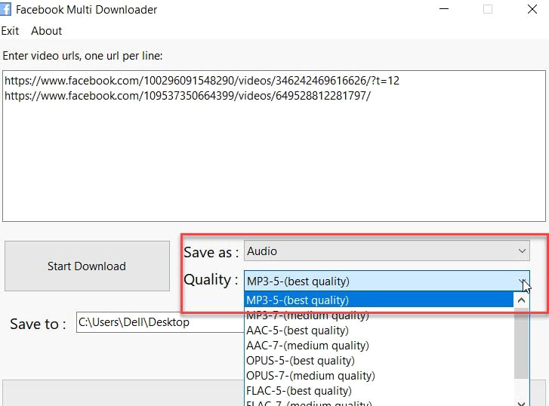Click the Save to path field
The image size is (549, 406).
point(160,322)
